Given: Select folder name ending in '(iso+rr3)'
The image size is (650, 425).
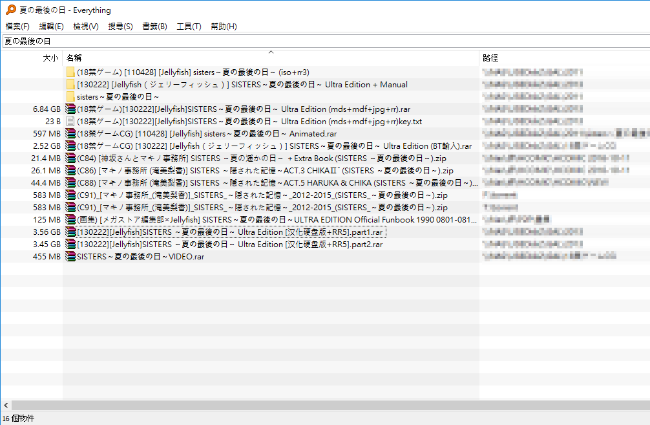Looking at the screenshot, I should point(193,72).
